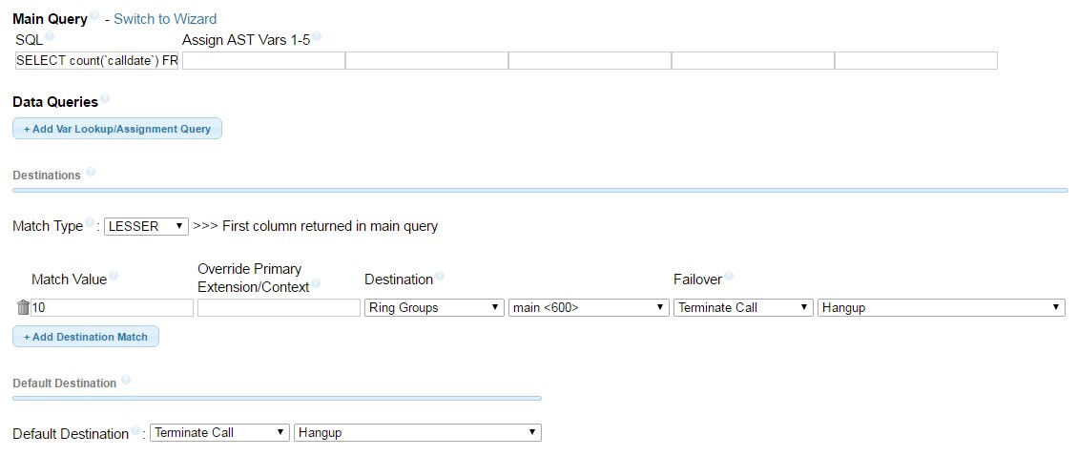Open the Ring Groups destination dropdown
The height and width of the screenshot is (456, 1077).
(435, 308)
